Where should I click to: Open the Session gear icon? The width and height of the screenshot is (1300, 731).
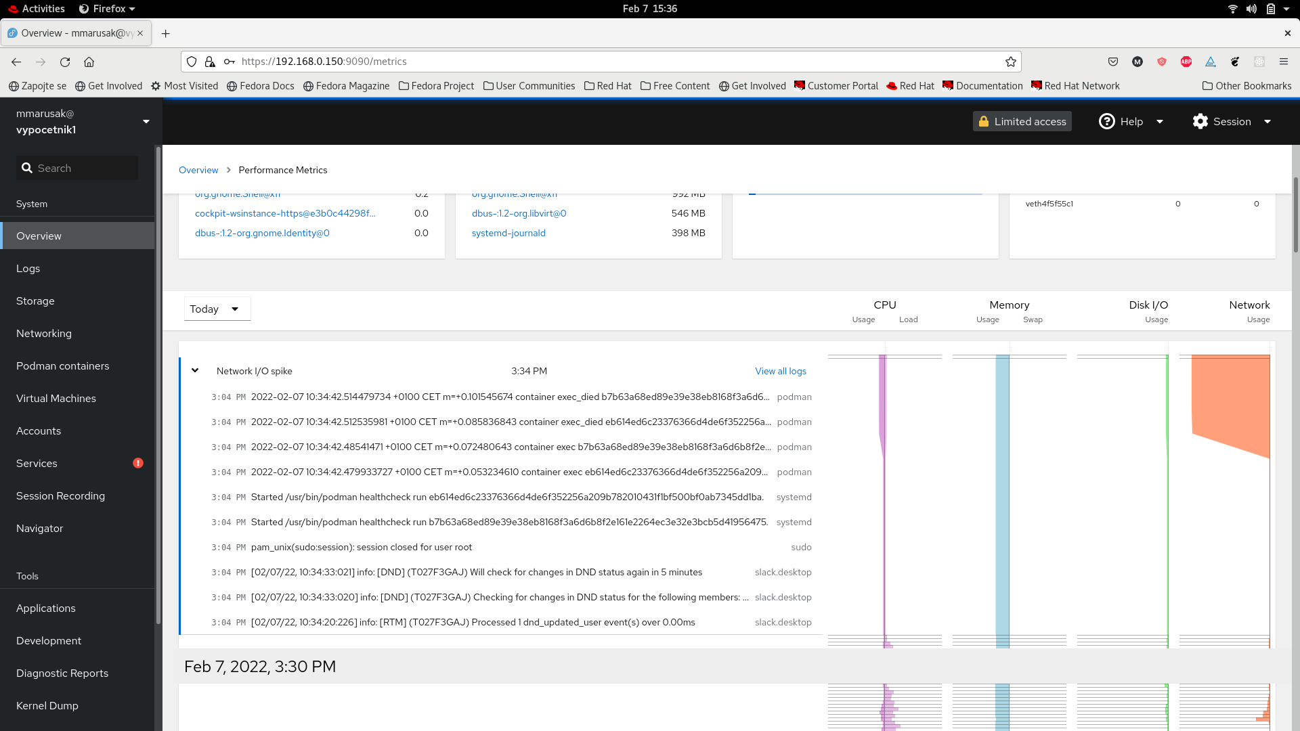point(1201,121)
